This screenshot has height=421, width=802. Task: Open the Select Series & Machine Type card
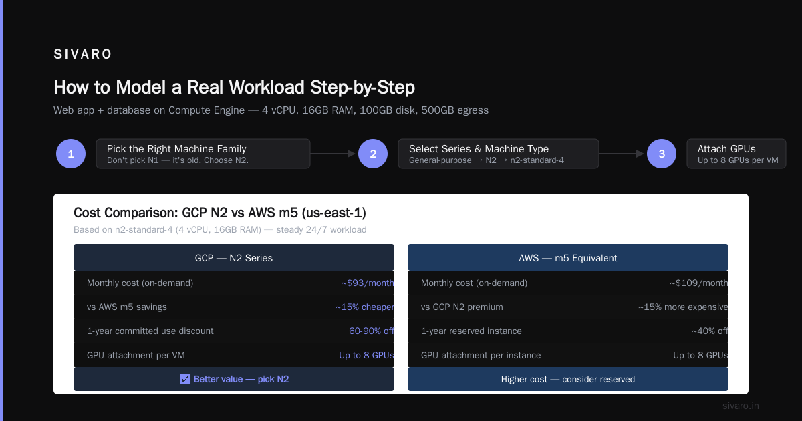click(499, 154)
